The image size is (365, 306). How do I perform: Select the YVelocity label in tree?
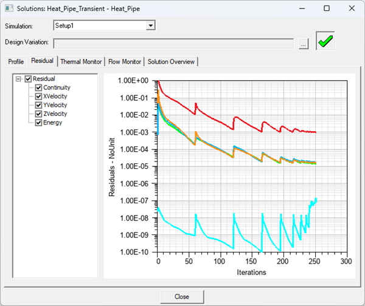55,105
